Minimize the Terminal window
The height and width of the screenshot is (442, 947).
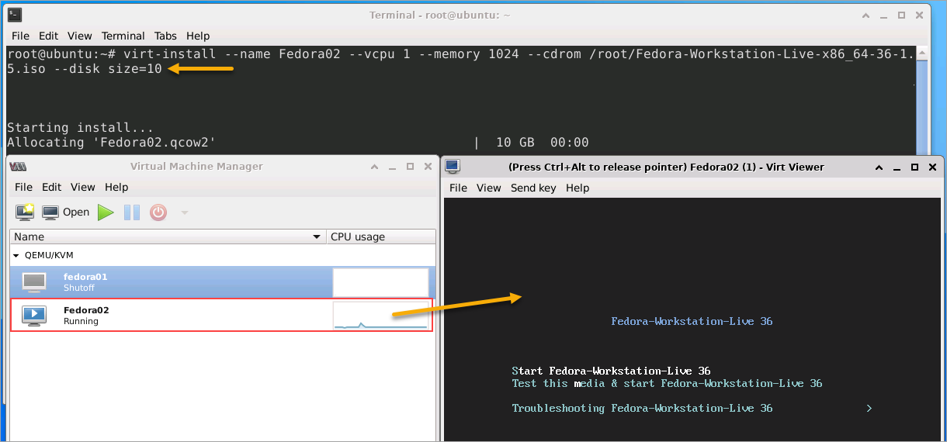pyautogui.click(x=884, y=15)
